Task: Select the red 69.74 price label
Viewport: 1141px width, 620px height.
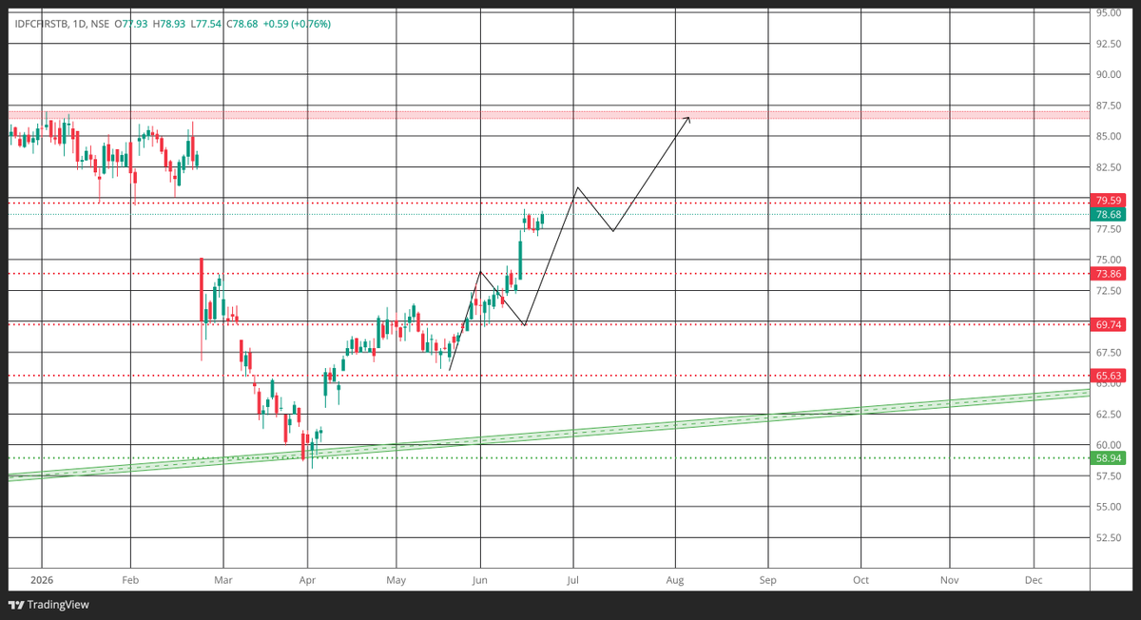Action: pyautogui.click(x=1110, y=324)
